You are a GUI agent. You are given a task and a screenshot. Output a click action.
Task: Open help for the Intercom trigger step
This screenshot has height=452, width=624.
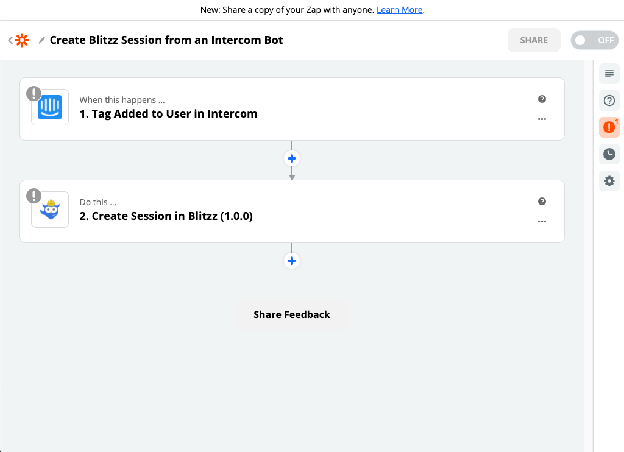click(x=542, y=99)
